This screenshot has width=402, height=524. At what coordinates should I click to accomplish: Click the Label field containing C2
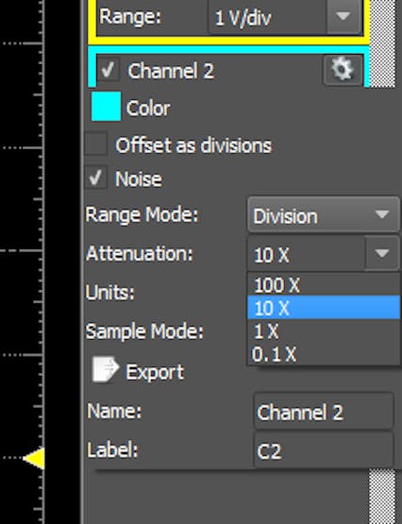click(323, 450)
